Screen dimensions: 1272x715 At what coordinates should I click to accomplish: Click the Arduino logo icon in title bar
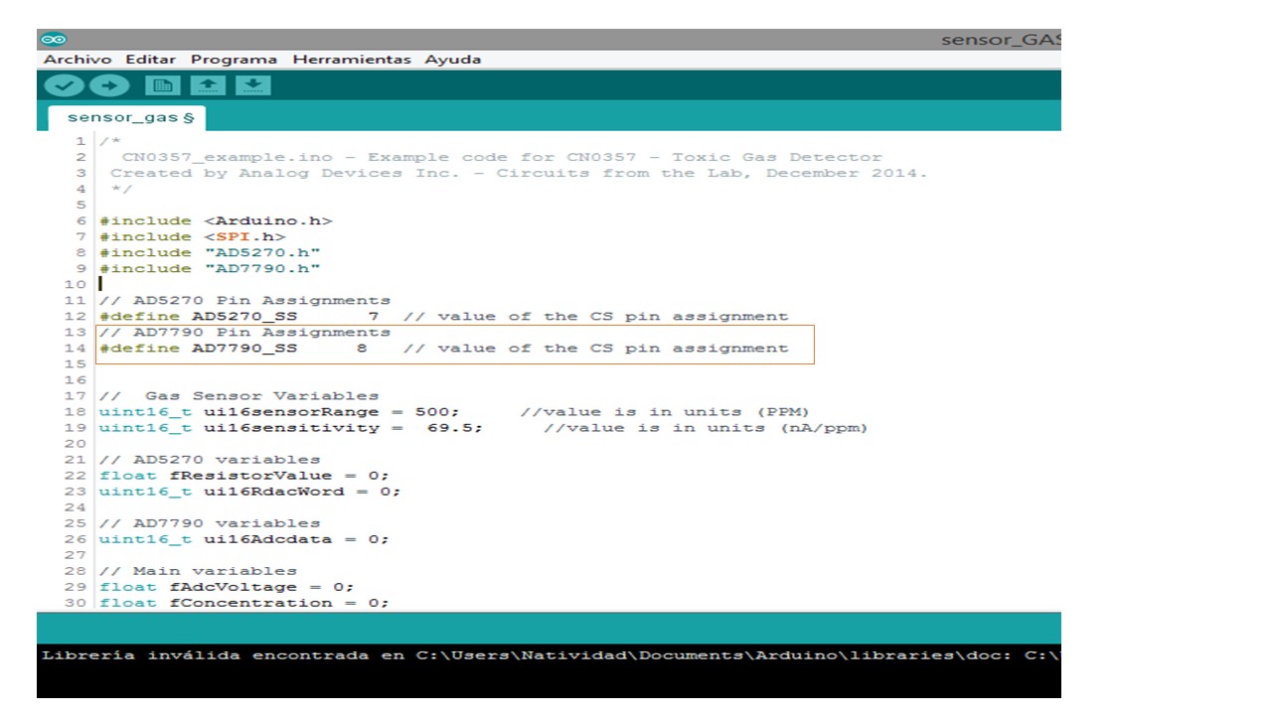(x=54, y=40)
